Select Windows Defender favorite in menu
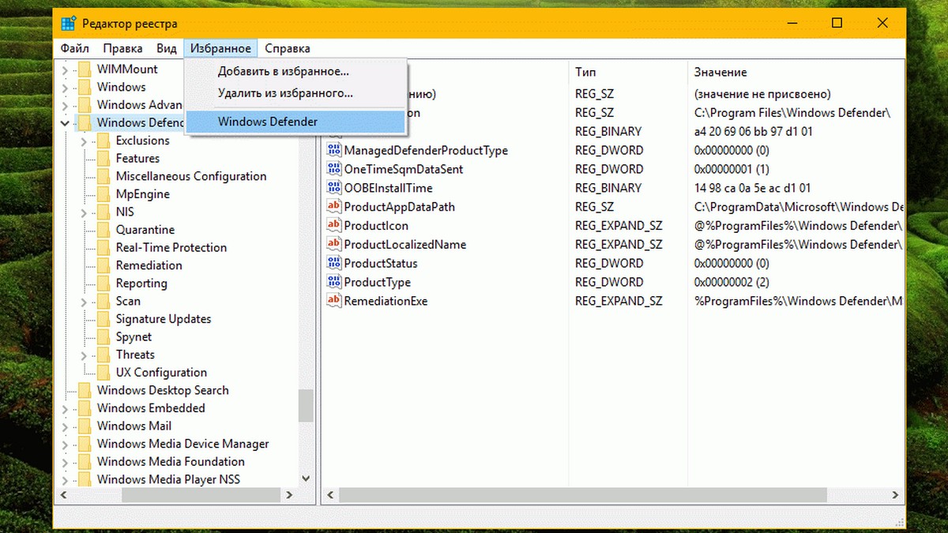The width and height of the screenshot is (948, 533). pos(295,122)
